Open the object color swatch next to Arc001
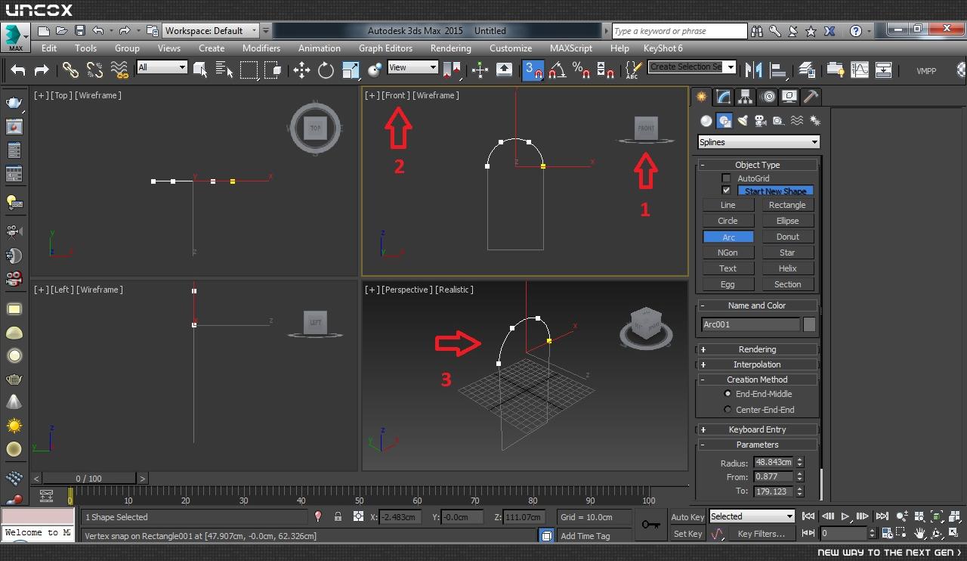The height and width of the screenshot is (561, 967). pos(809,324)
